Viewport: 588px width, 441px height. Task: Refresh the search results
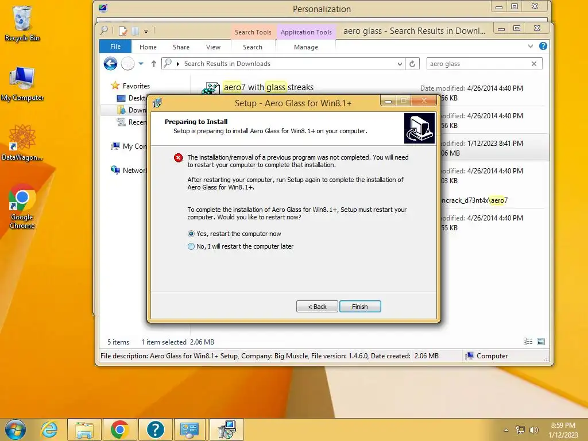click(x=412, y=64)
